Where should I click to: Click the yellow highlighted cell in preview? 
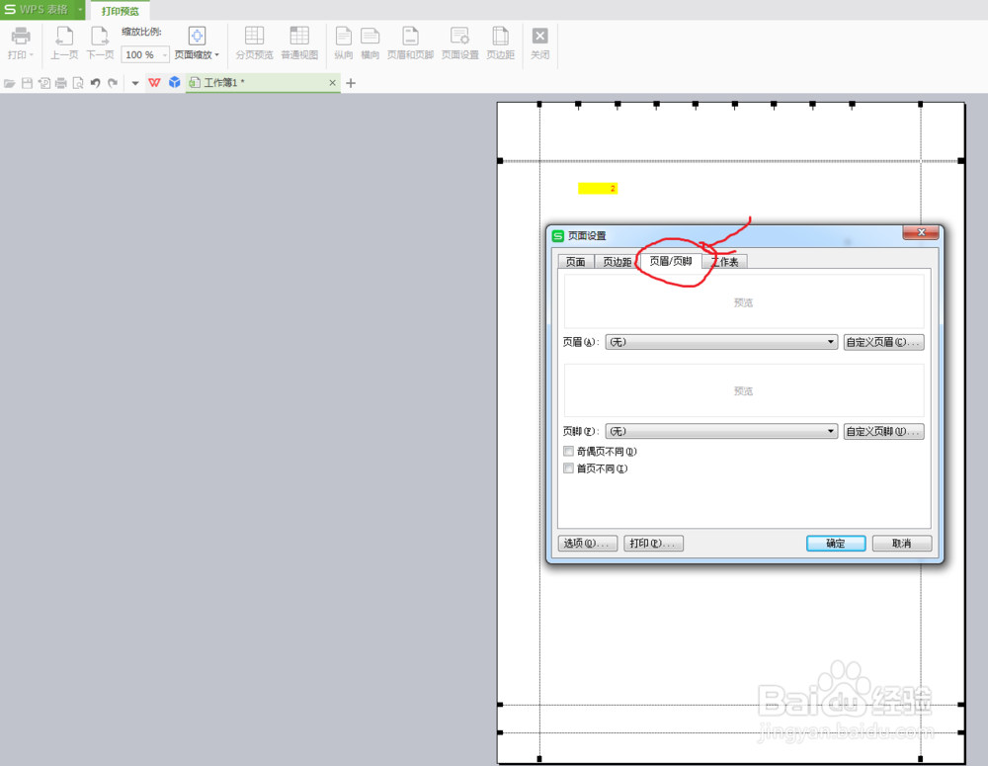pos(598,189)
